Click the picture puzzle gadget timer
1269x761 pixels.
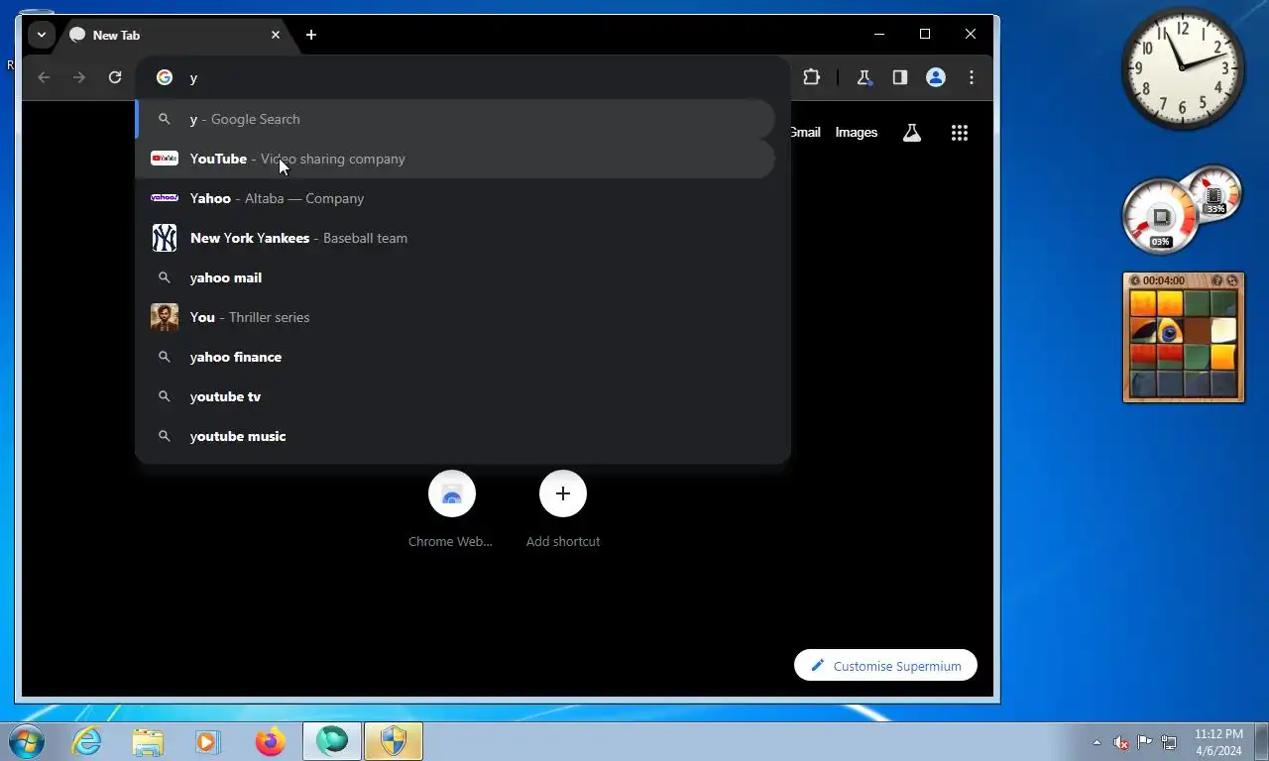(x=1163, y=280)
